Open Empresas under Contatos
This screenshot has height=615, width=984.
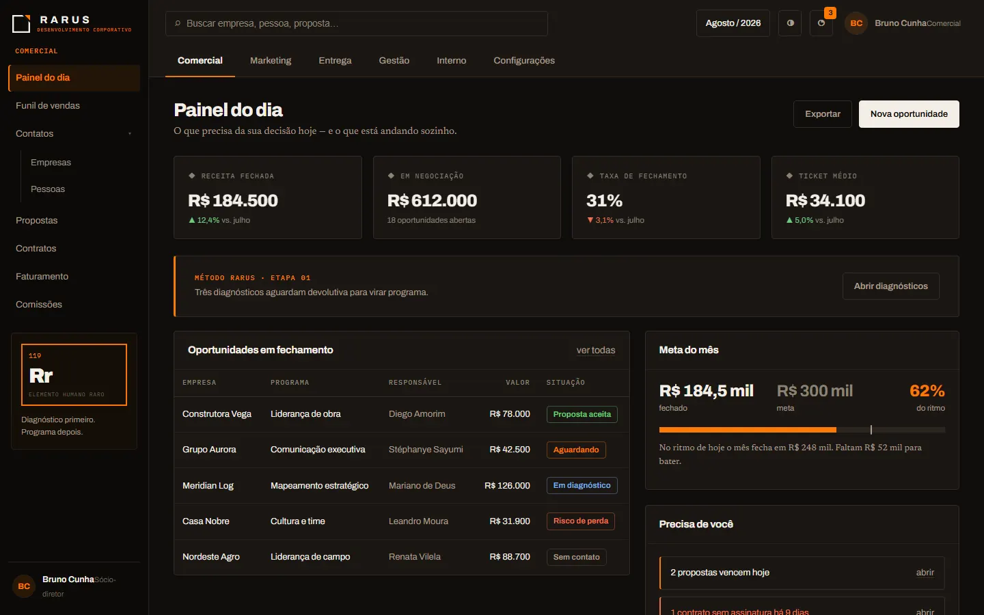coord(81,163)
